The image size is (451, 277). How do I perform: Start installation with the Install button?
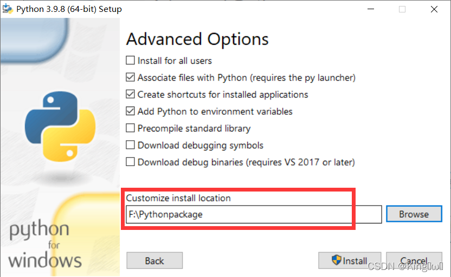click(x=350, y=261)
